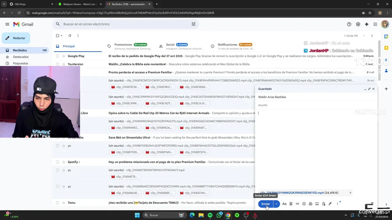Screen dimensions: 392x220
Task: Open Spotify from the taskbar
Action: pyautogui.click(x=210, y=215)
